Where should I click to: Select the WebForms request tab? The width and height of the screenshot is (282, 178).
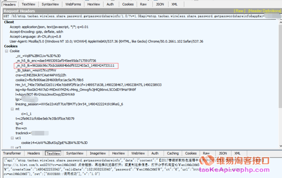tap(73, 4)
